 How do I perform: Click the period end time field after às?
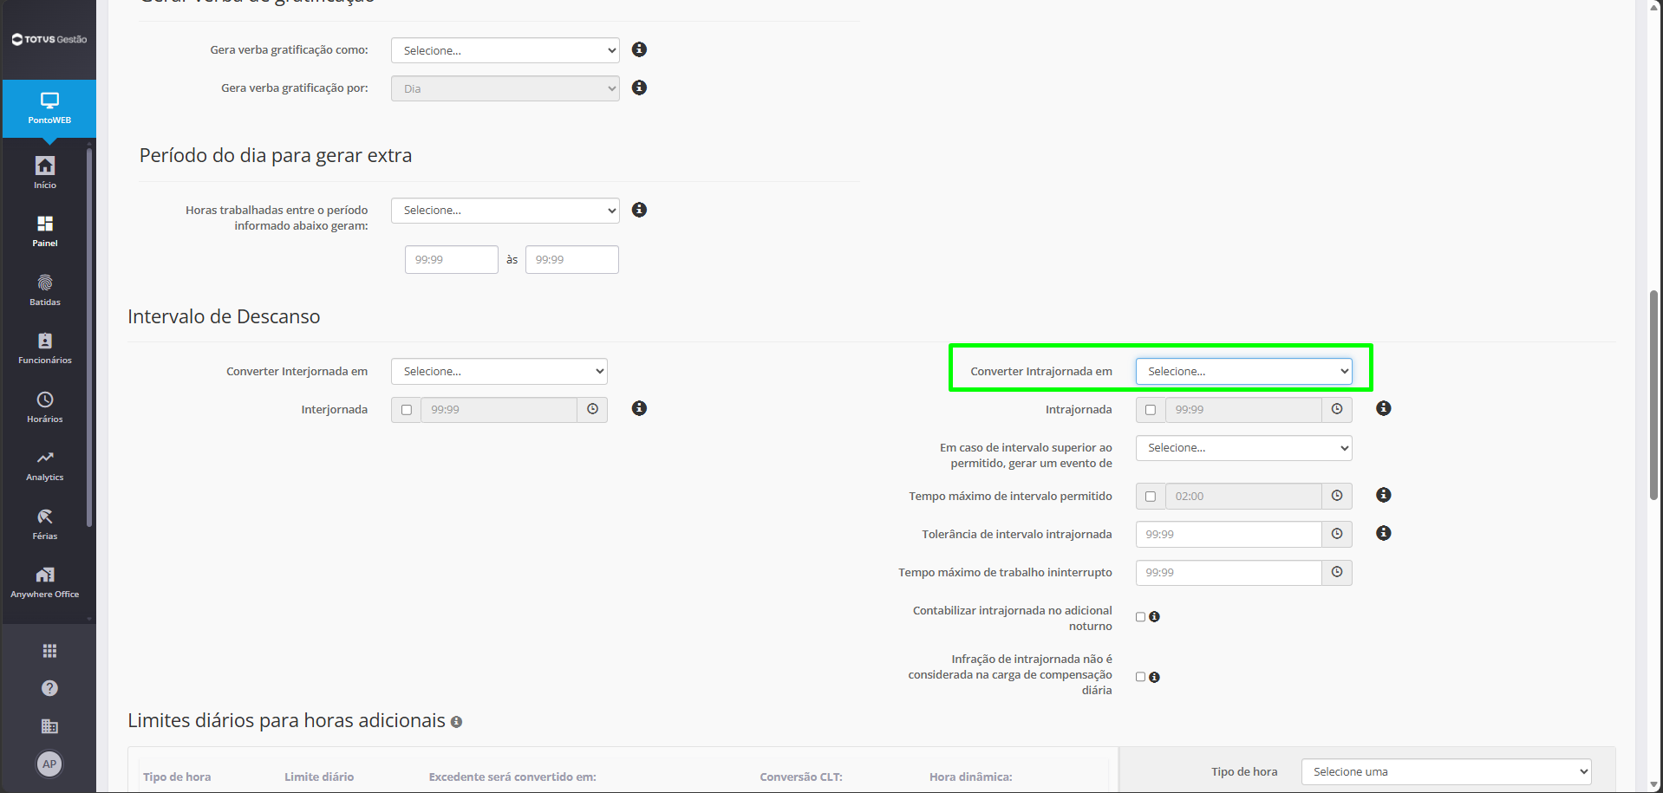coord(572,259)
